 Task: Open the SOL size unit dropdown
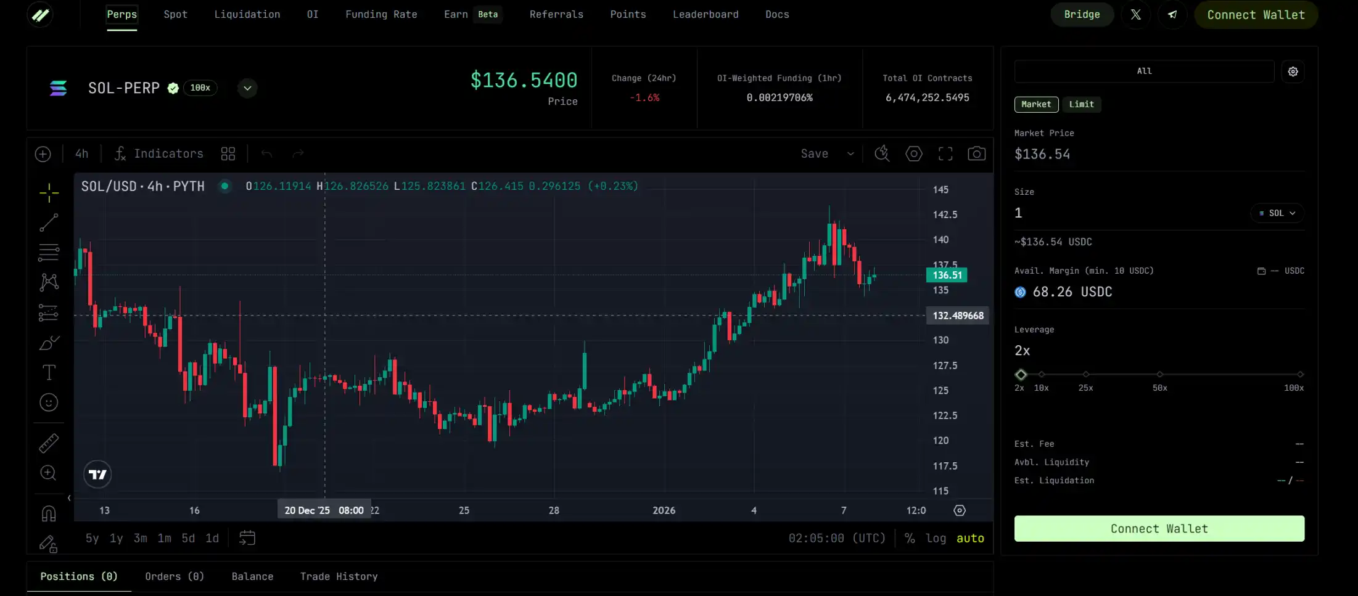(1277, 213)
